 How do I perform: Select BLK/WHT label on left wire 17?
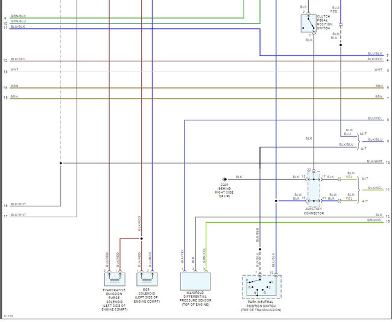coord(18,215)
